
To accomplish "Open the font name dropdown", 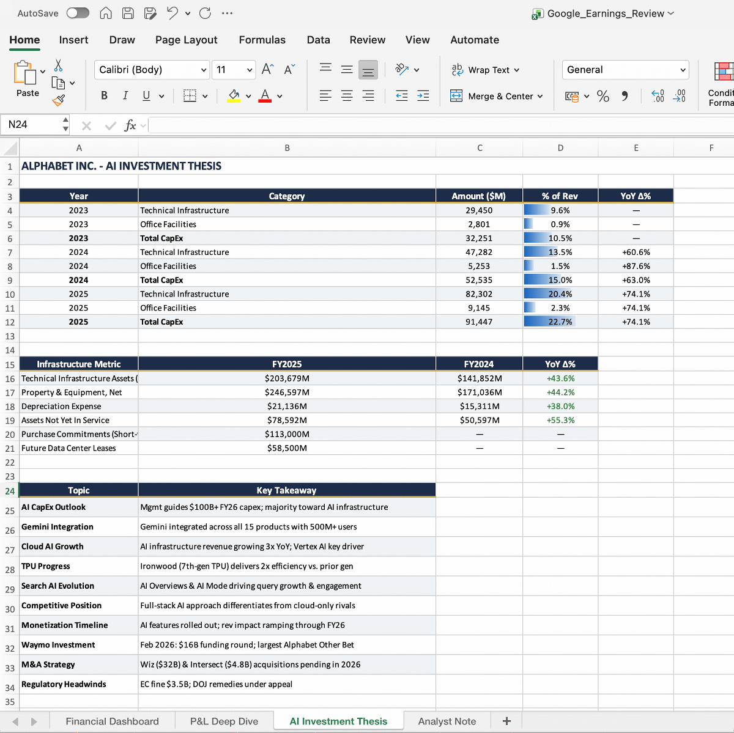I will tap(204, 70).
